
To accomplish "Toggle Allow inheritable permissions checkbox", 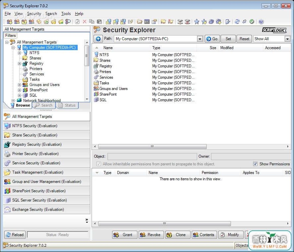I will tap(99, 164).
